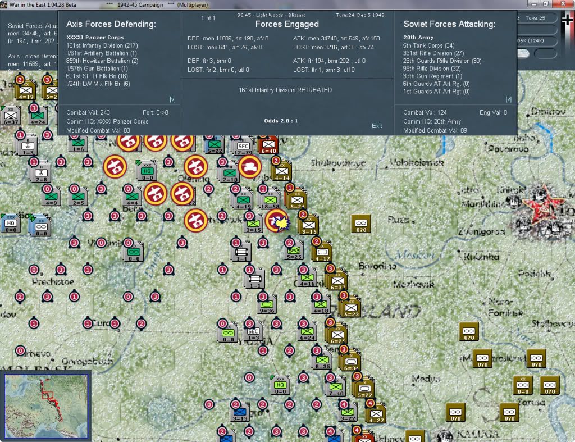Select the 7=40 infantry counter
The width and height of the screenshot is (575, 442).
pos(336,388)
